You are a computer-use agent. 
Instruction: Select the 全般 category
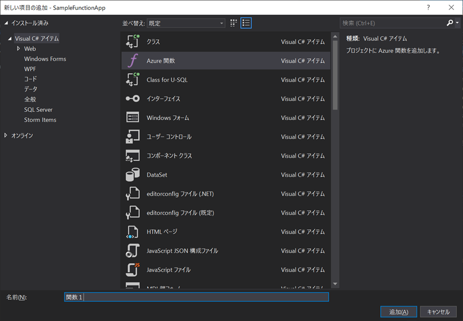[x=30, y=99]
